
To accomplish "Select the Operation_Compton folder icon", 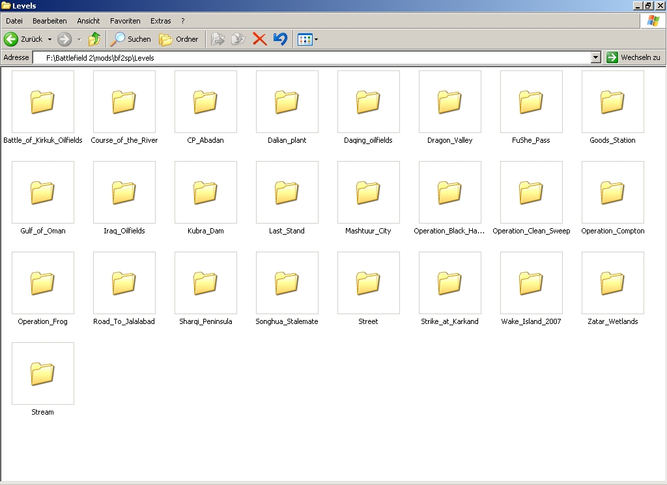I will [x=612, y=192].
